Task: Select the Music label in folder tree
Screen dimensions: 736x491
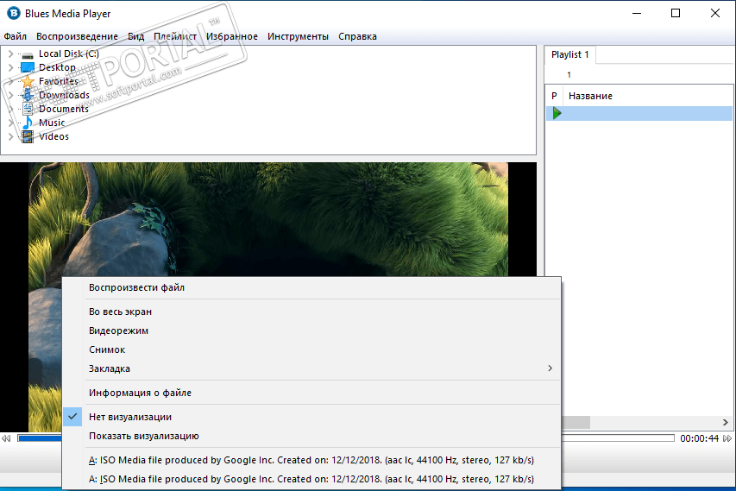Action: (52, 123)
